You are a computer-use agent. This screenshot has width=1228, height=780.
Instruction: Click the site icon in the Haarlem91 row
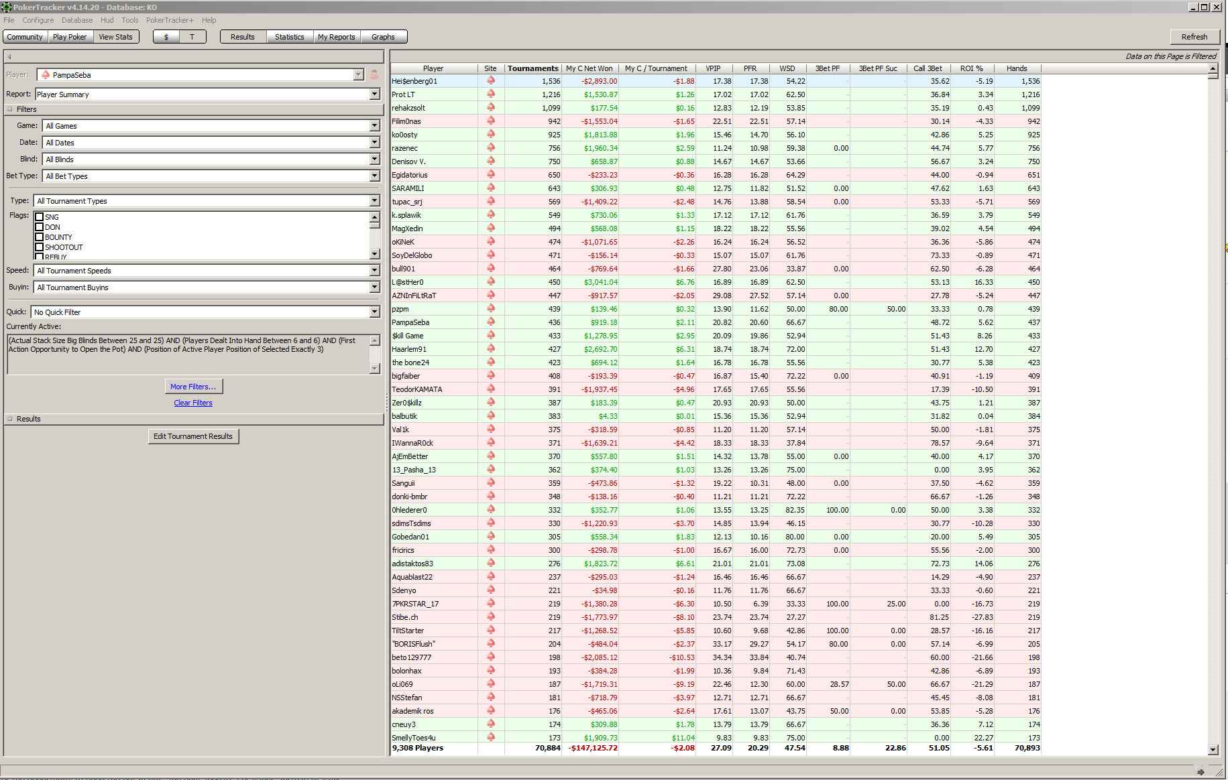pos(491,348)
